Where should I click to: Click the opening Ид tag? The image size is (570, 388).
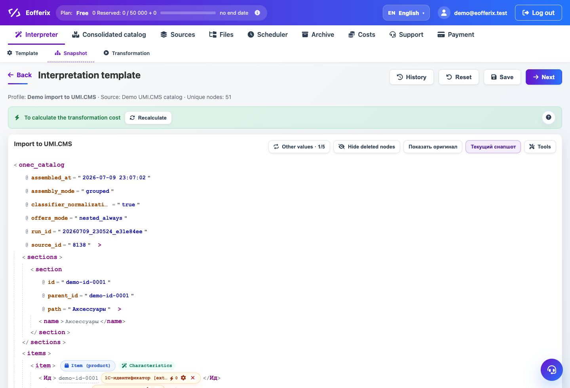(x=47, y=378)
